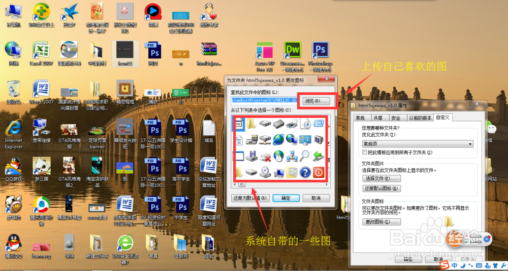The image size is (508, 271).
Task: Select the yellow folder icon in first row
Action: point(251,124)
